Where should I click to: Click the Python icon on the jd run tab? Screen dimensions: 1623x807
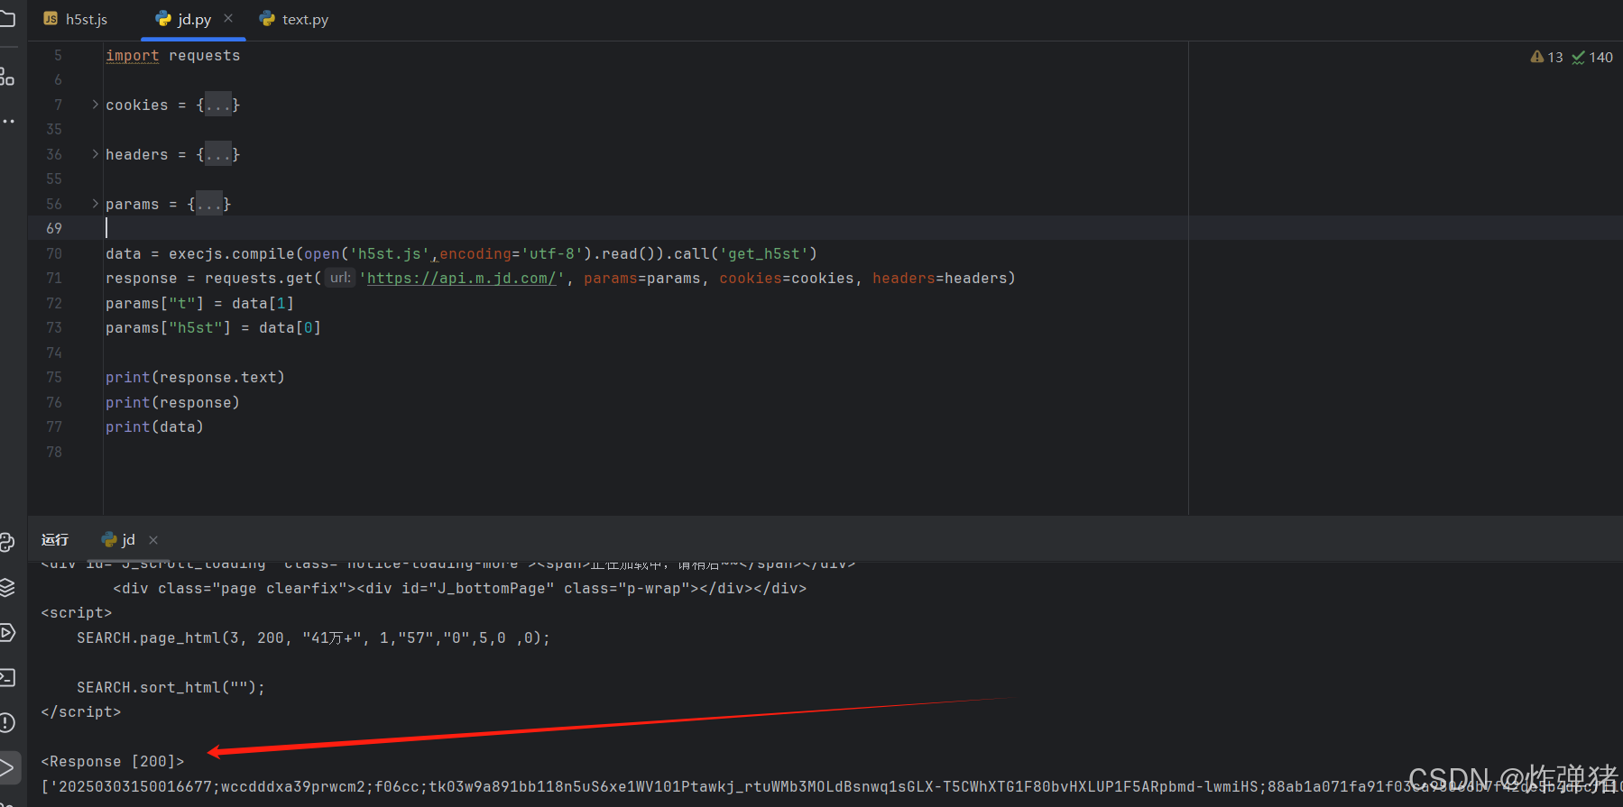[x=109, y=539]
